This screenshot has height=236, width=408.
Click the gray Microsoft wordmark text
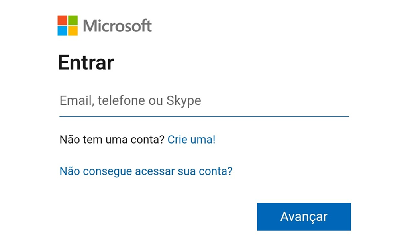(117, 26)
